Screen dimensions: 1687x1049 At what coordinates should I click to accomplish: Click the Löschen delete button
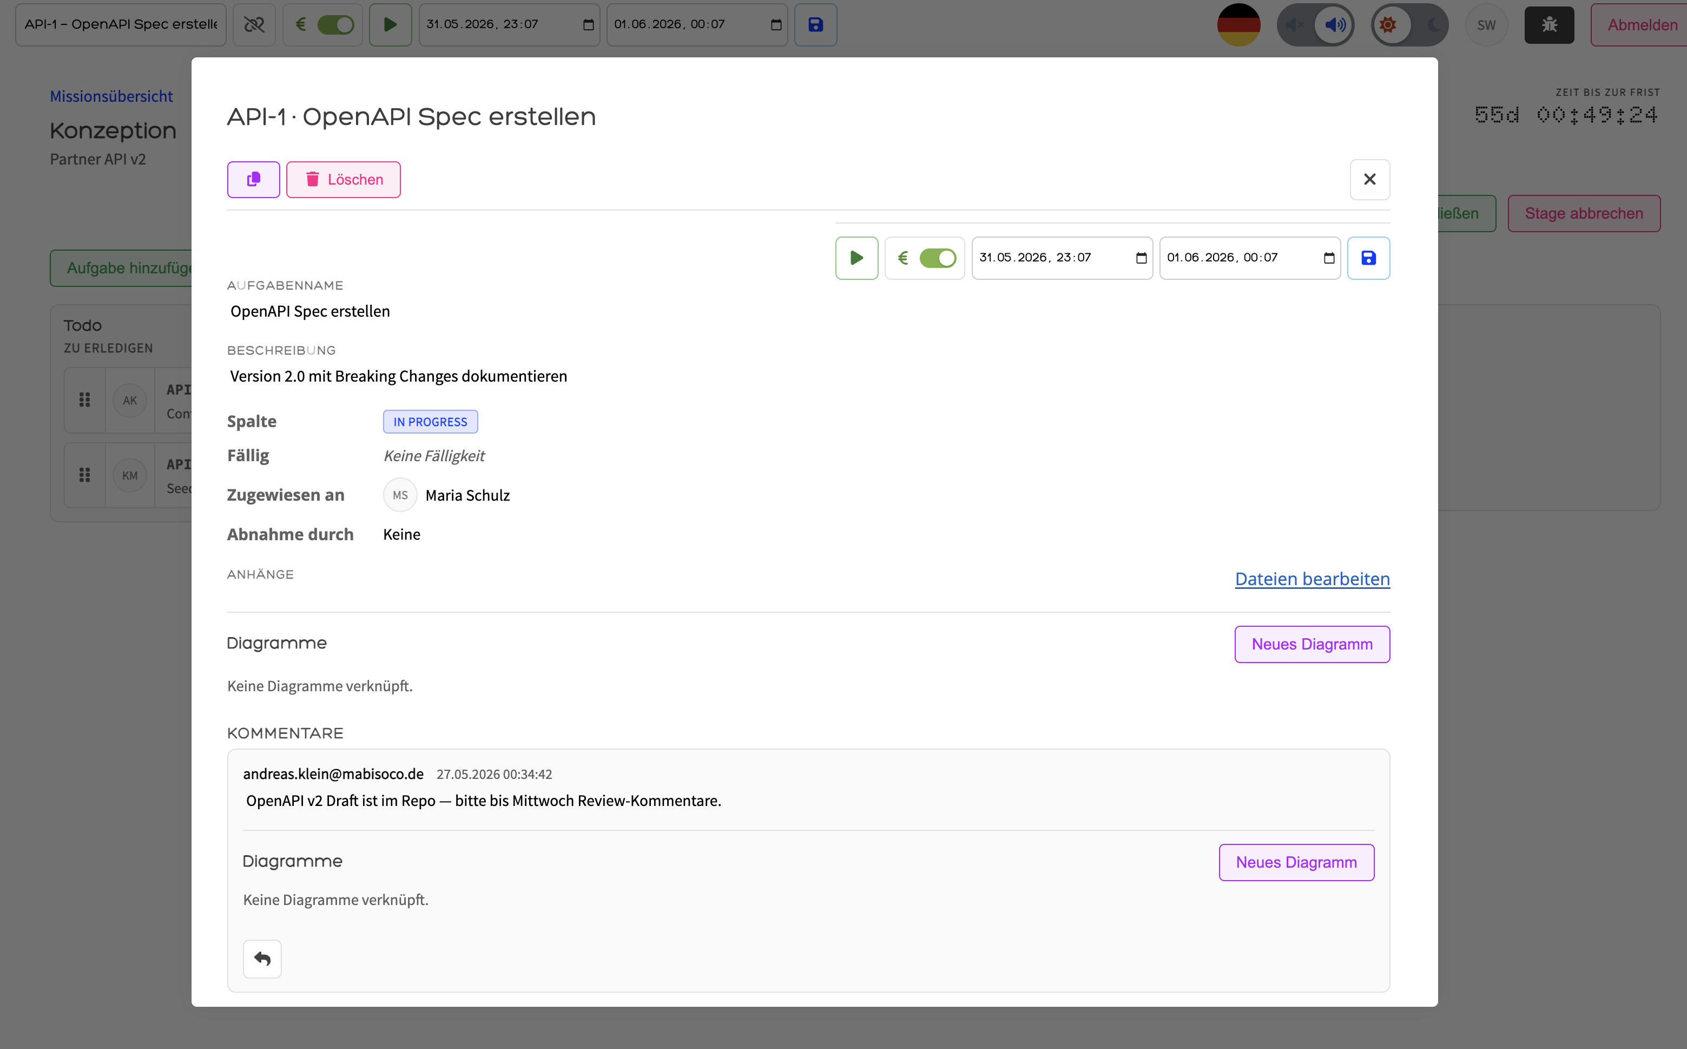pyautogui.click(x=343, y=180)
